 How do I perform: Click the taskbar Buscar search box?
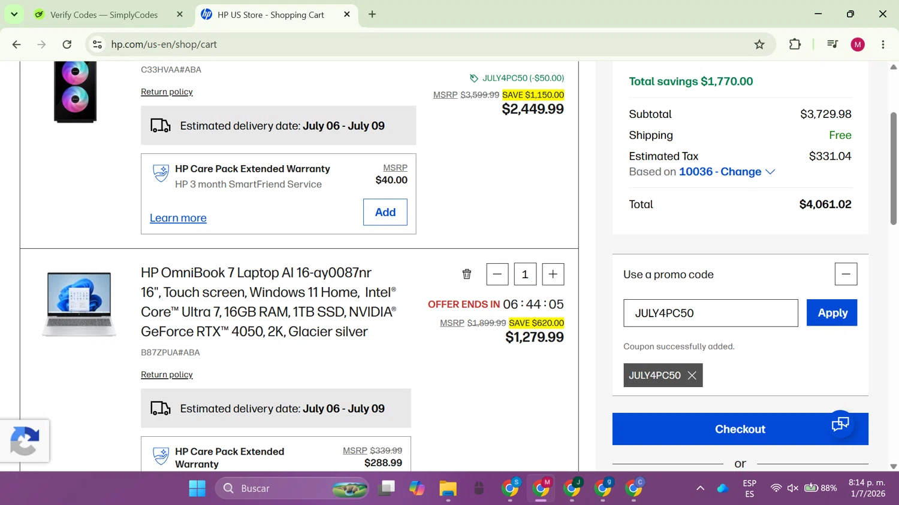(x=292, y=488)
